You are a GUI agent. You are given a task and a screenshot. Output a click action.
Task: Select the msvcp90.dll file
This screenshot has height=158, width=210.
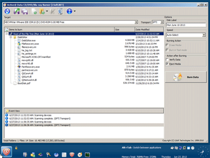click(x=27, y=60)
